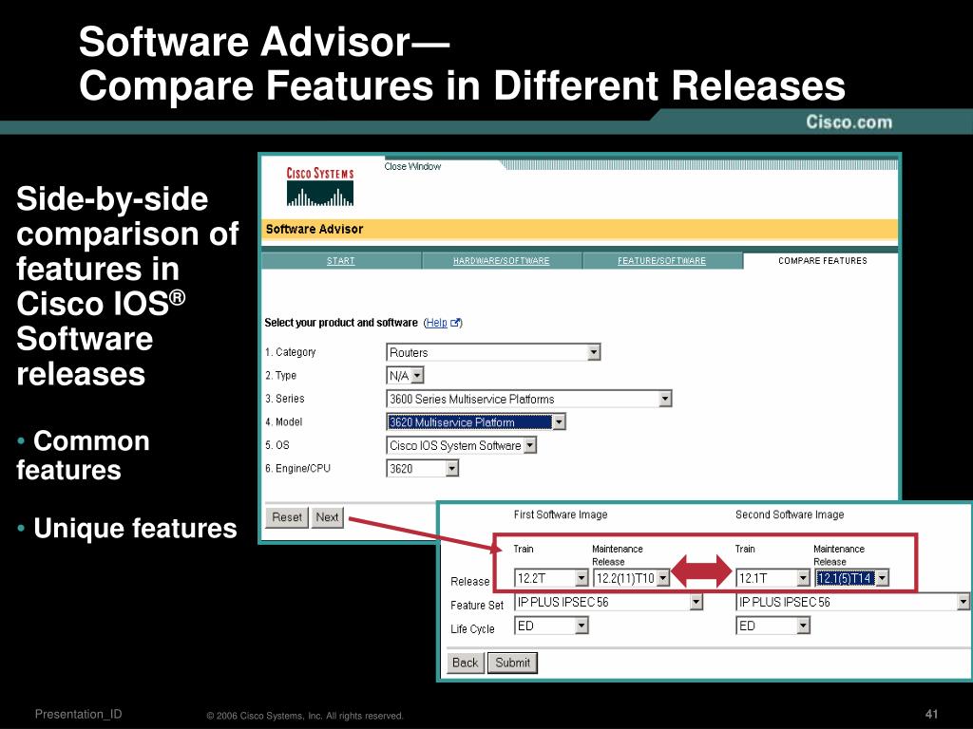The width and height of the screenshot is (973, 729).
Task: Click the '5. OS' label
Action: point(277,445)
